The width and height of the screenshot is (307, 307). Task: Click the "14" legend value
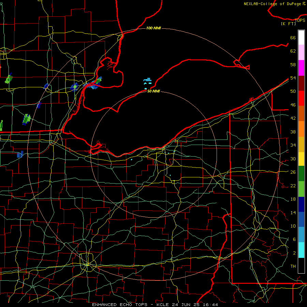[x=293, y=213]
